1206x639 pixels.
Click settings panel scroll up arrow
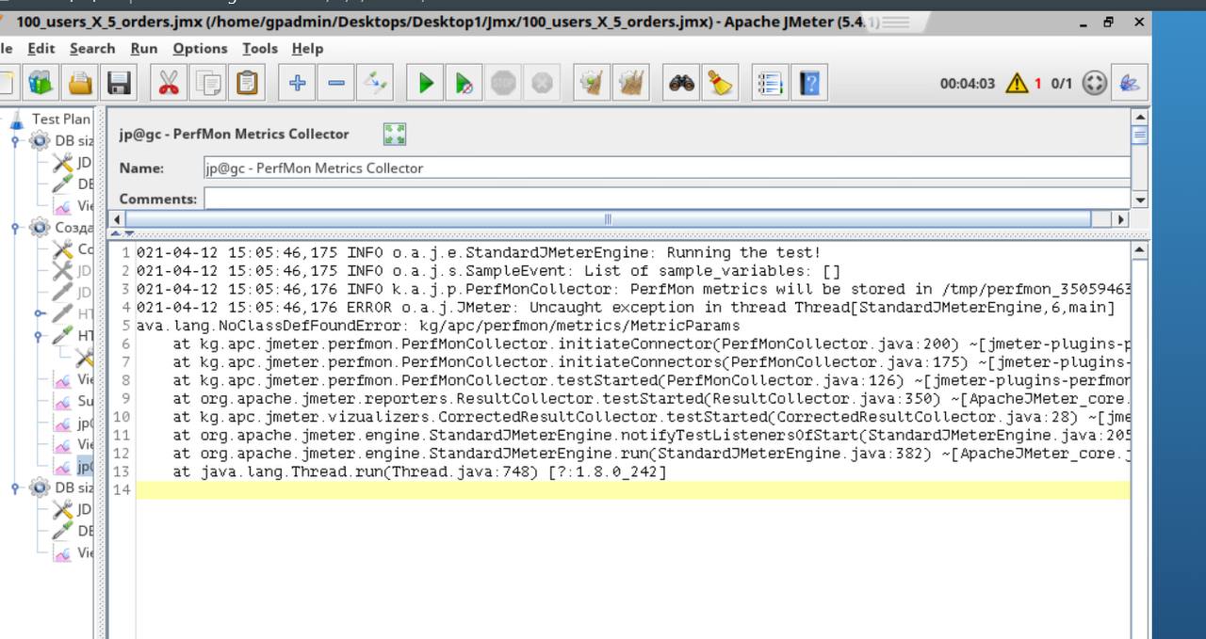[1140, 117]
